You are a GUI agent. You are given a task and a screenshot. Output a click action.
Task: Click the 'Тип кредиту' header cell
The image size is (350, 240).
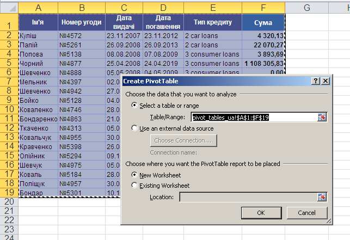212,22
